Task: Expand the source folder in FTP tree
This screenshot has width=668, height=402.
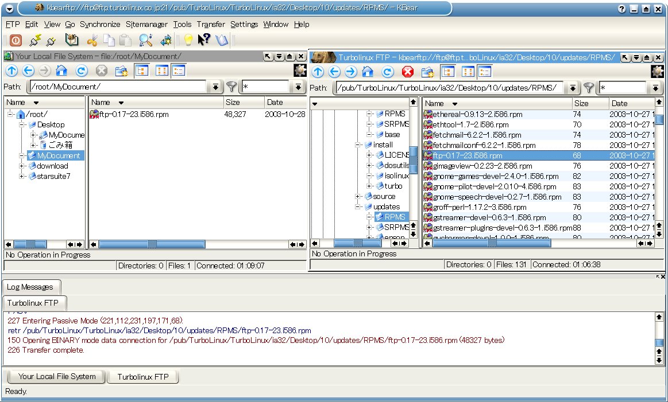Action: pos(358,197)
